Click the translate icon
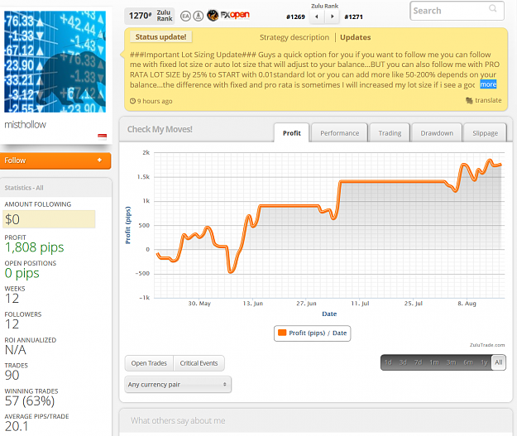The width and height of the screenshot is (517, 436). click(469, 100)
